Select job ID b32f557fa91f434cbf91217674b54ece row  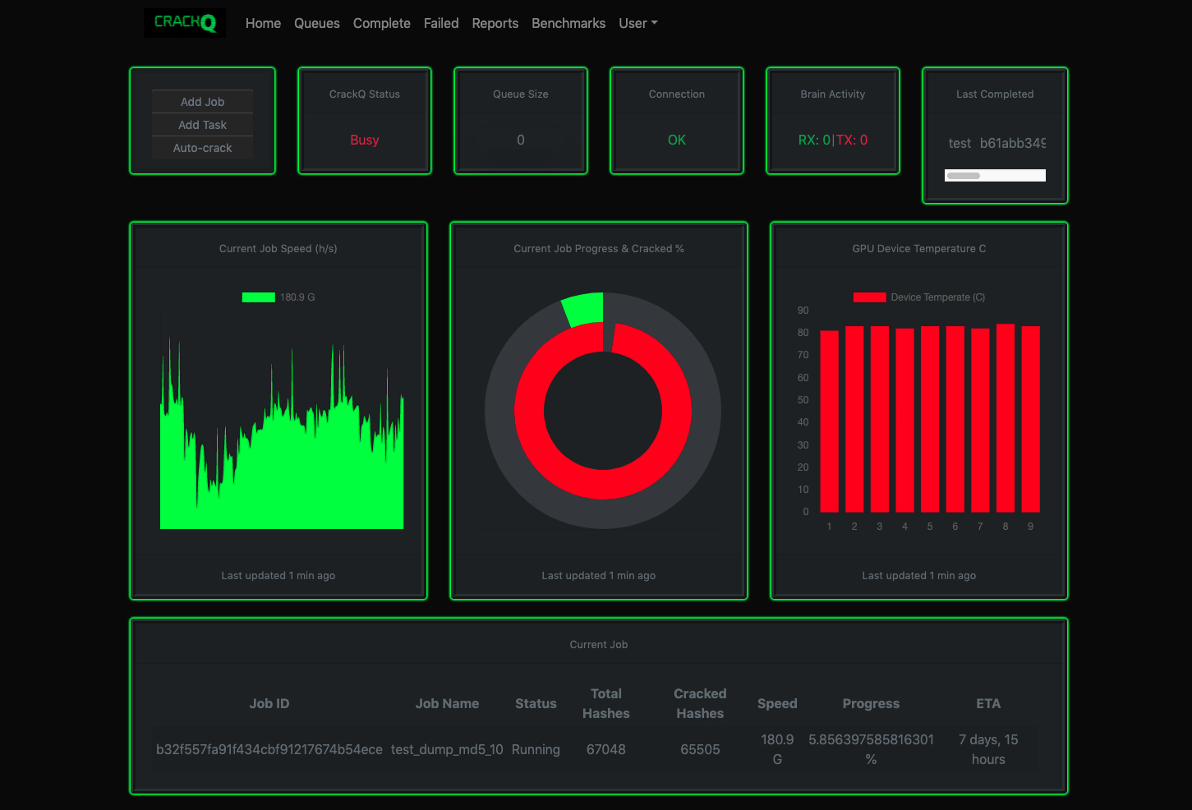269,749
